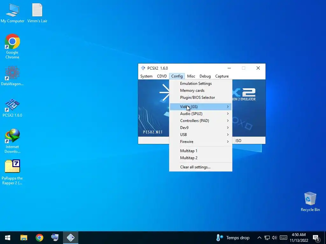Click the touch keyboard tray icon
Screen dimensions: 326x244
coord(283,238)
